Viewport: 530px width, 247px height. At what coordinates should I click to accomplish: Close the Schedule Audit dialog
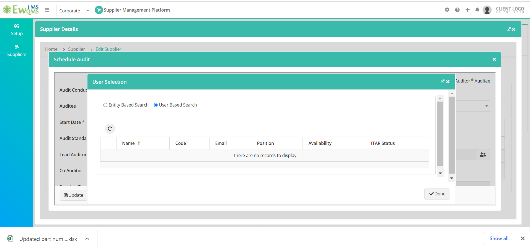[494, 59]
